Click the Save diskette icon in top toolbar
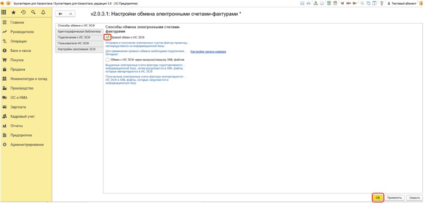Screen dimensions: 425x203 tap(302, 3)
